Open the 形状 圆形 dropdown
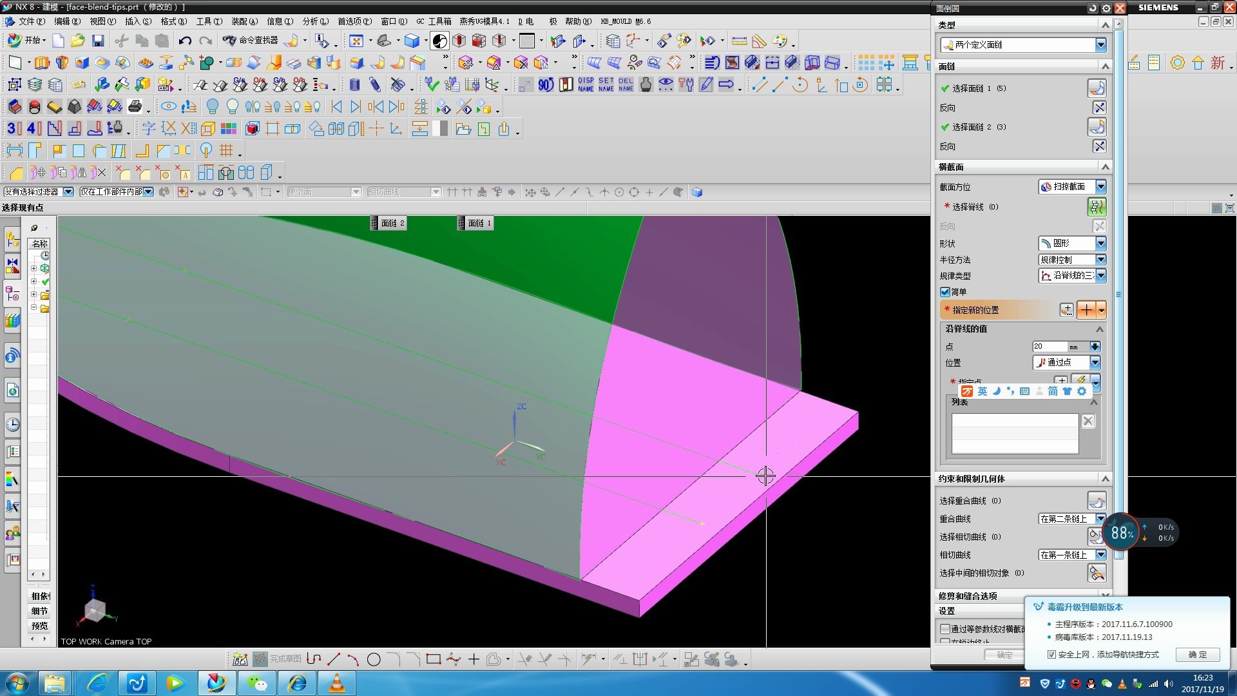Screen dimensions: 1237x696 click(1100, 244)
